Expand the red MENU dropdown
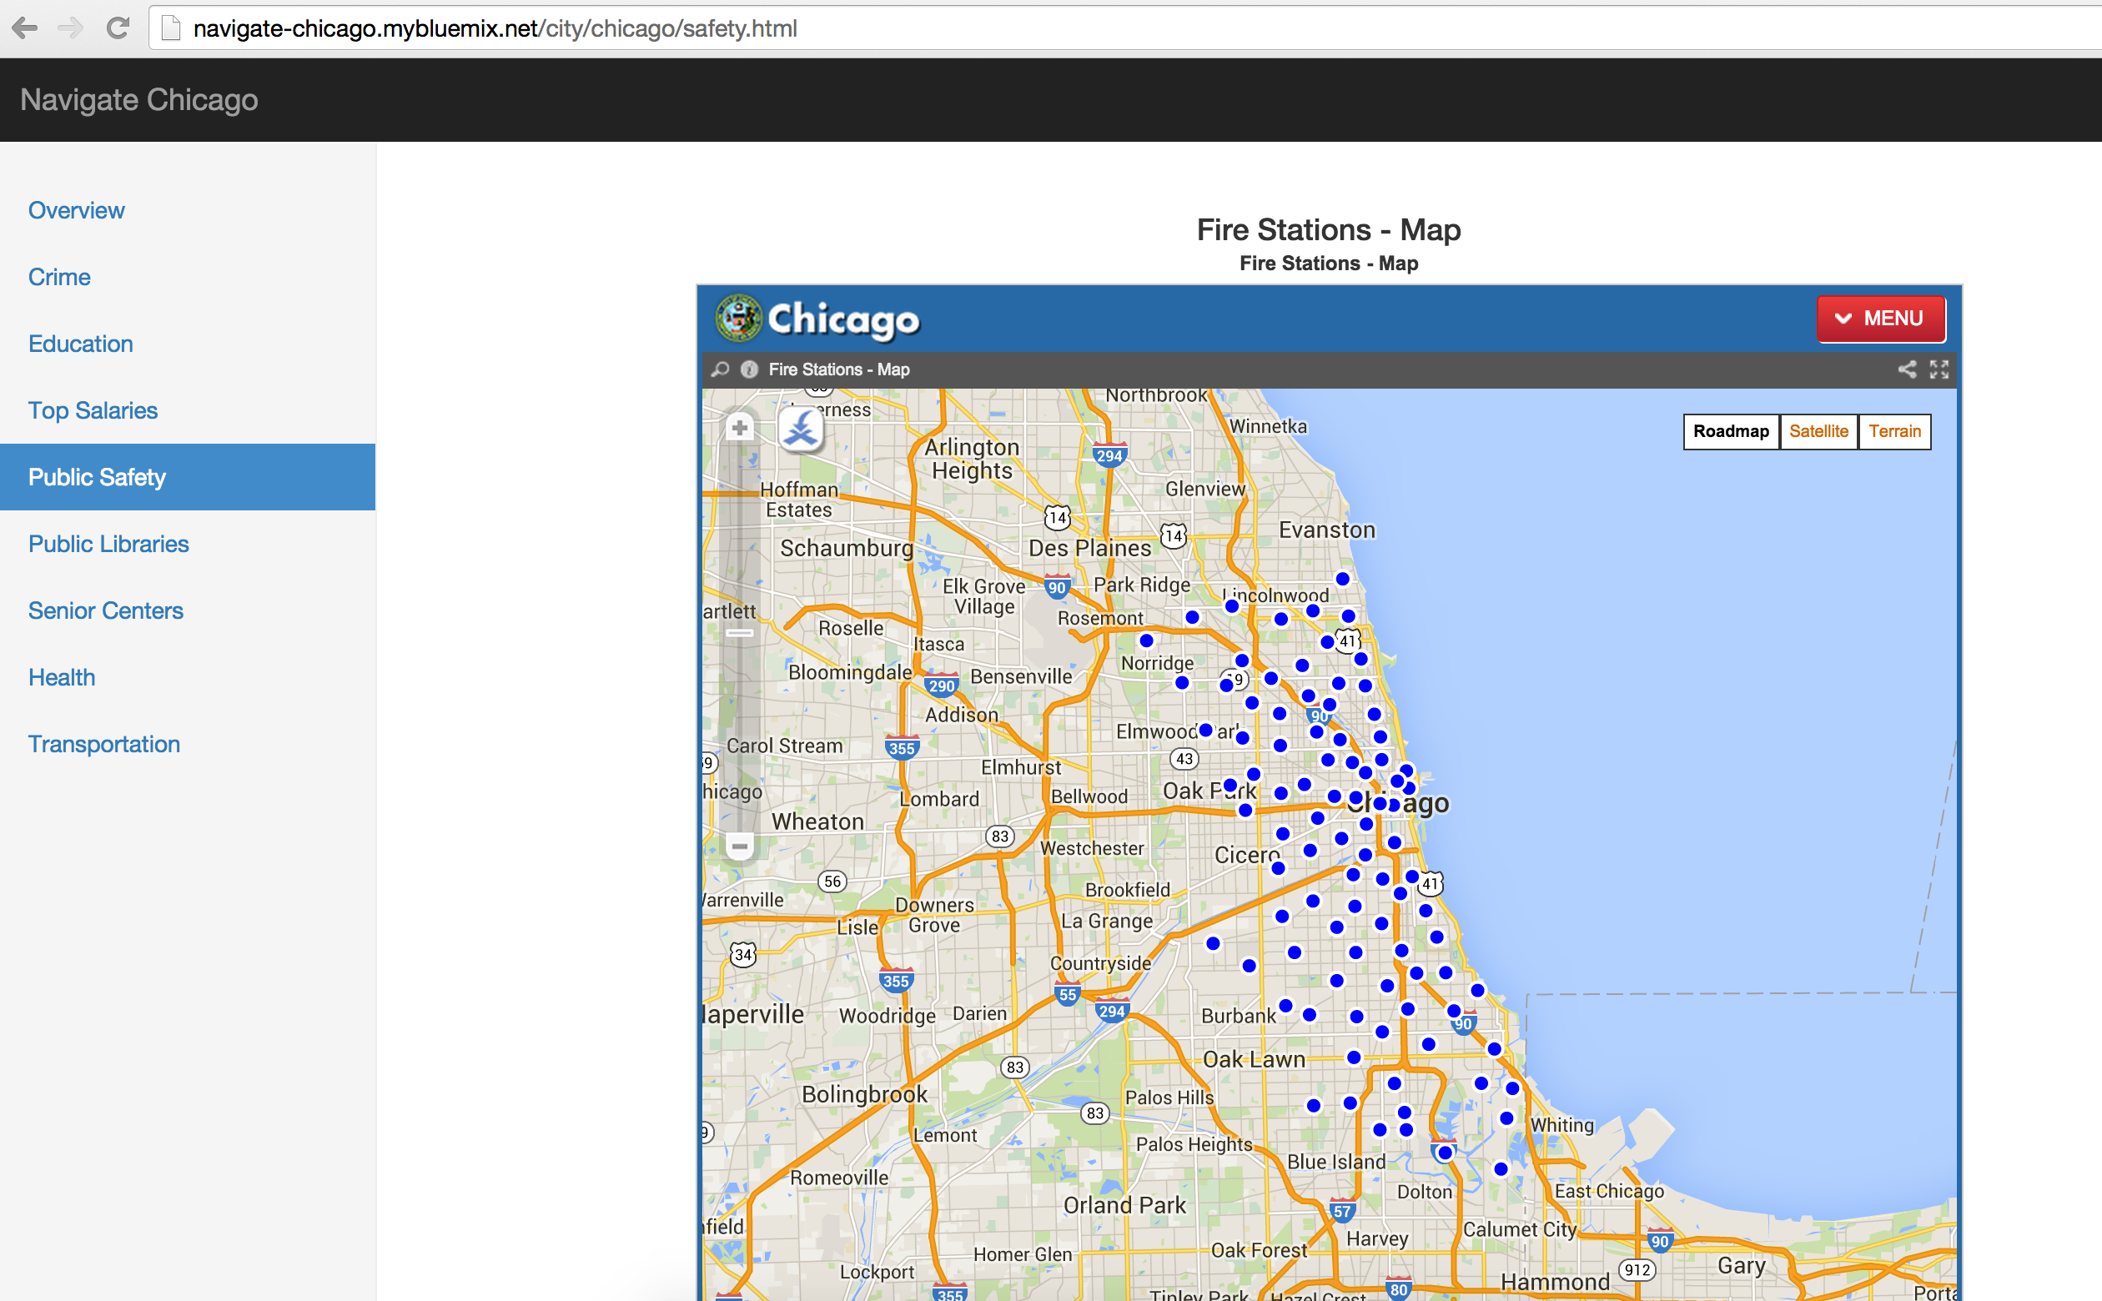The image size is (2102, 1301). pos(1881,319)
